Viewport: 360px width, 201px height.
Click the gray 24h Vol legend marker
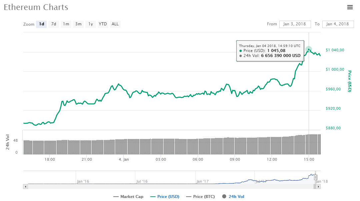[224, 196]
